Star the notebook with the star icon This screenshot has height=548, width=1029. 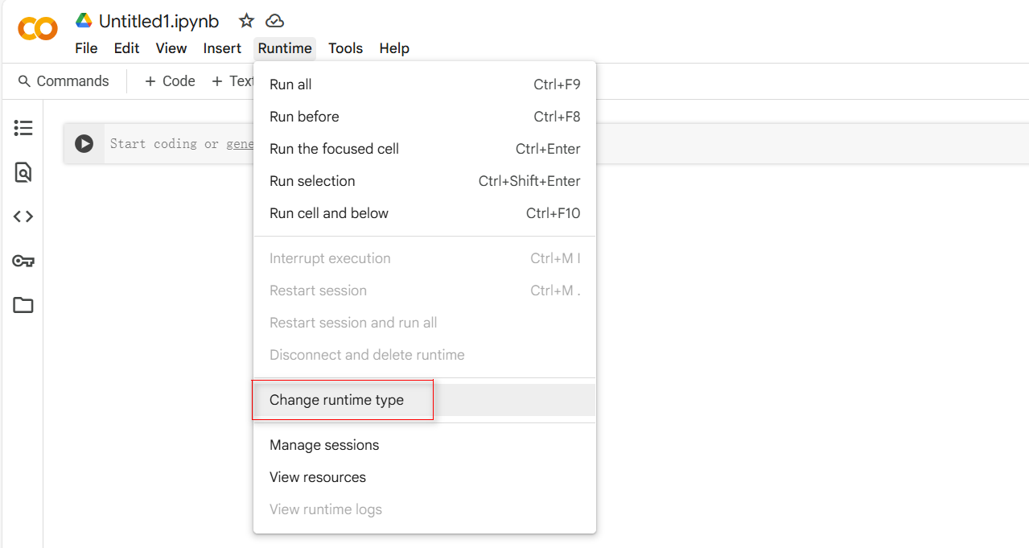(246, 21)
